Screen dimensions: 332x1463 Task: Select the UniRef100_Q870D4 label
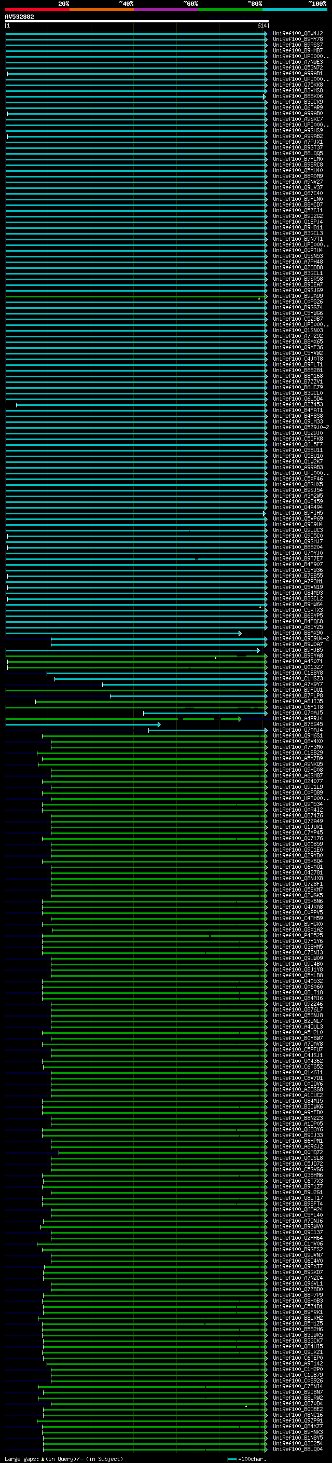click(x=298, y=1404)
